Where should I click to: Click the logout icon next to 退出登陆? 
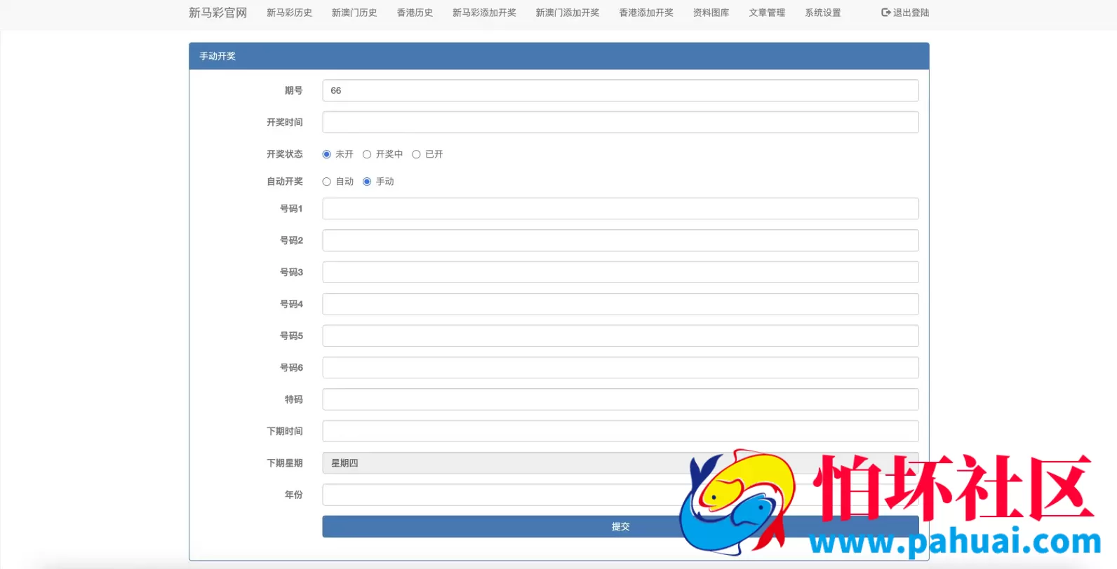pos(885,13)
